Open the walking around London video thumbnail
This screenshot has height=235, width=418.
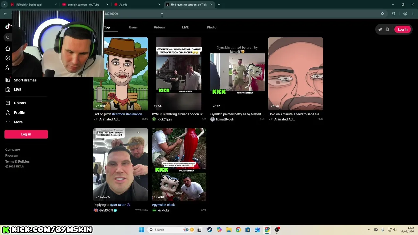coord(179,74)
